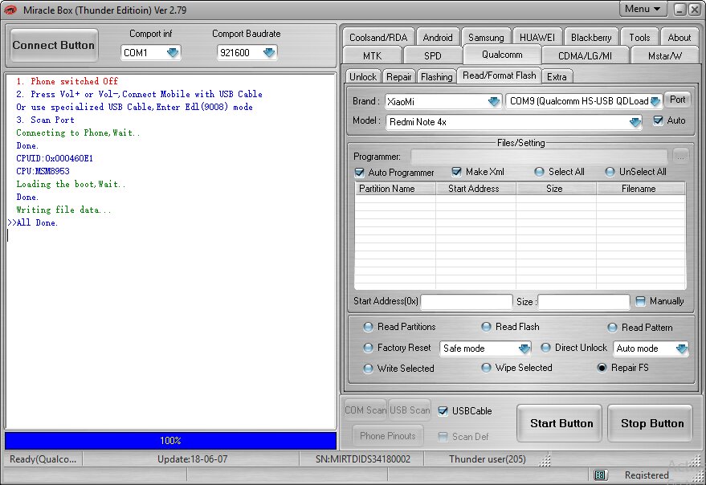Click the Miracle Box eye logo icon

coord(10,10)
